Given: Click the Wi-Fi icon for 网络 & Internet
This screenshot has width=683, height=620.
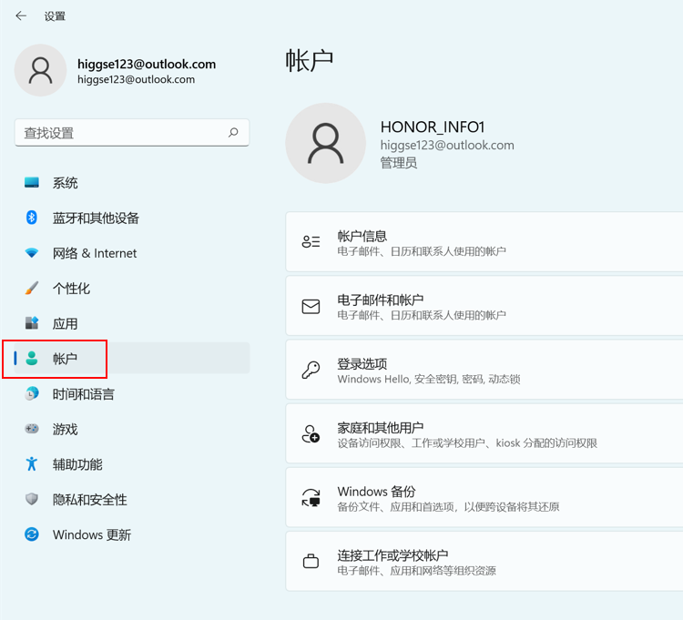Looking at the screenshot, I should coord(32,253).
